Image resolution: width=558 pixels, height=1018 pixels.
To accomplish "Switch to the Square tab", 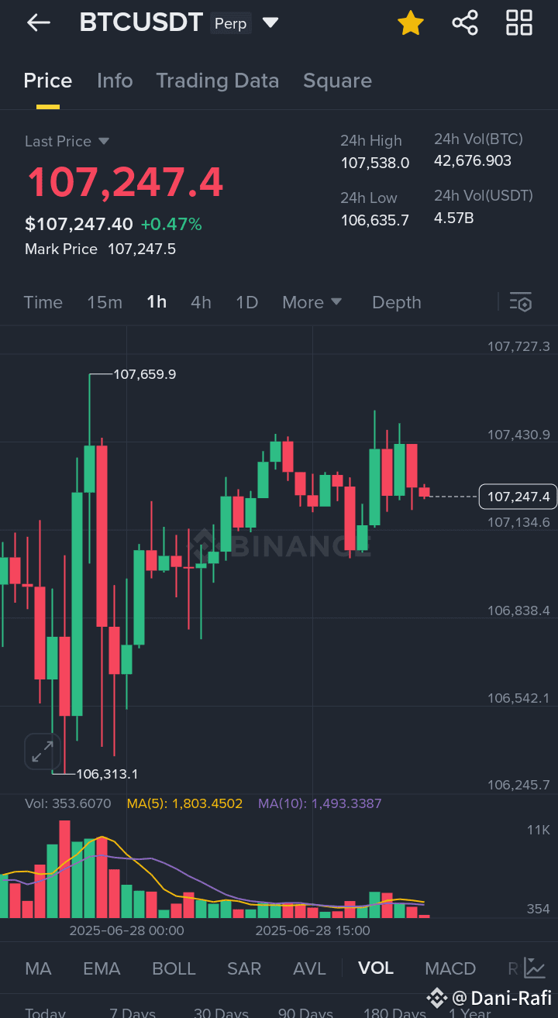I will point(337,81).
